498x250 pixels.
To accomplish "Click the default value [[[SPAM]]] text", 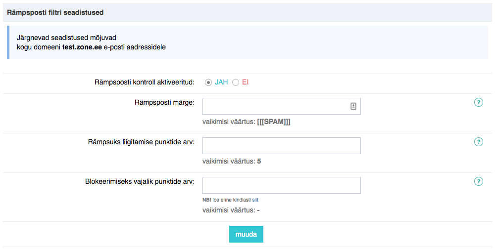I will [274, 122].
